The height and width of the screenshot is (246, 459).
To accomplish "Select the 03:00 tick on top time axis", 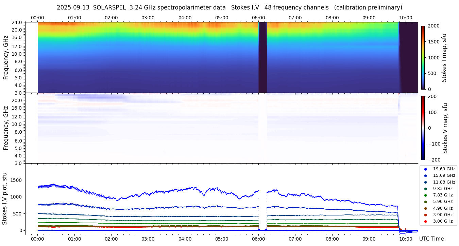I will tap(148, 18).
